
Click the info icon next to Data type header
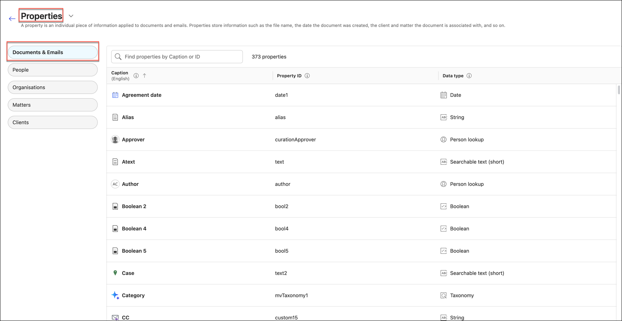tap(469, 76)
